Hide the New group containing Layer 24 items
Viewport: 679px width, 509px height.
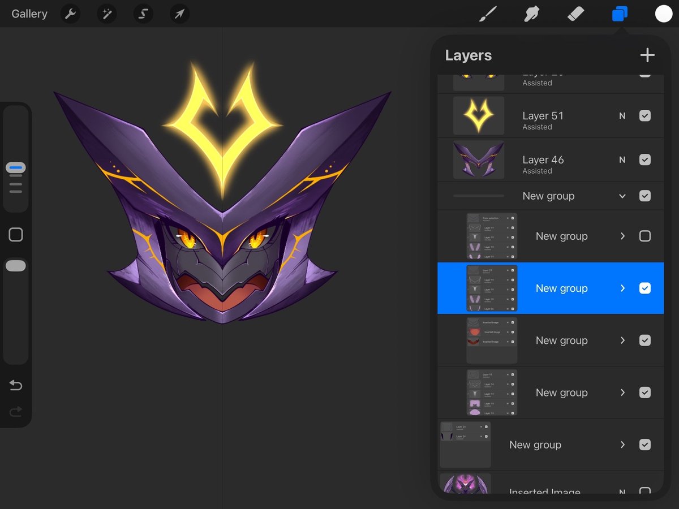(x=644, y=445)
